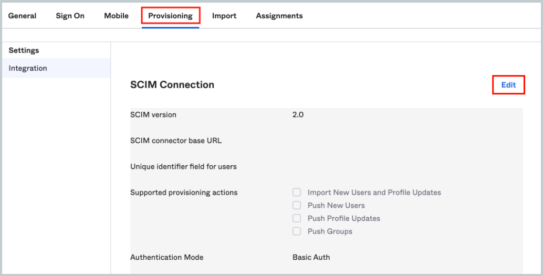Screen dimensions: 543x276
Task: Select the 2.0 version value
Action: (x=298, y=114)
